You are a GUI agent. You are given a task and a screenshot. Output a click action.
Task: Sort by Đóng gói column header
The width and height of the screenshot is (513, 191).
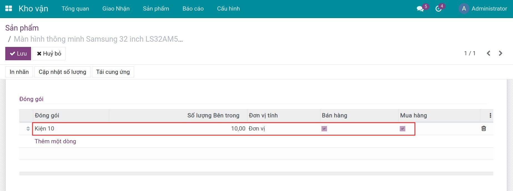pos(71,115)
